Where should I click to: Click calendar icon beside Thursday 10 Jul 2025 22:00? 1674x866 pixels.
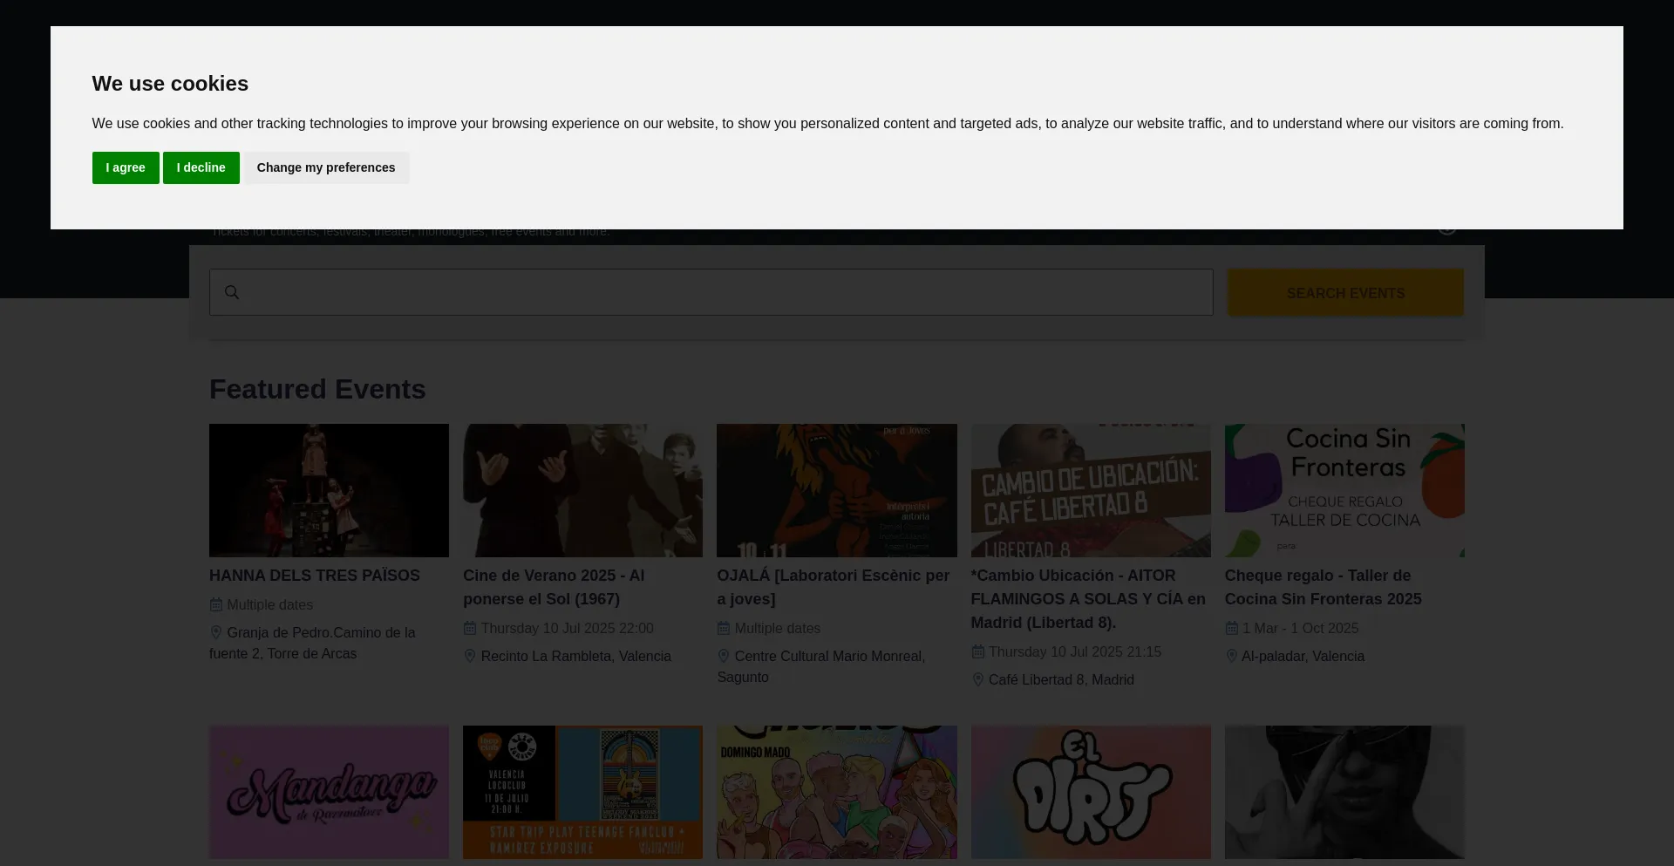tap(470, 628)
